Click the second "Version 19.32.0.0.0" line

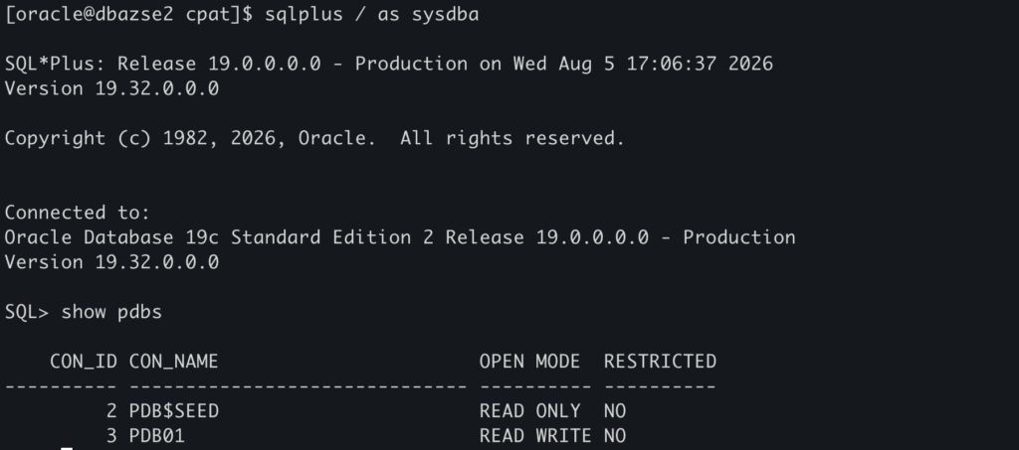(x=111, y=262)
